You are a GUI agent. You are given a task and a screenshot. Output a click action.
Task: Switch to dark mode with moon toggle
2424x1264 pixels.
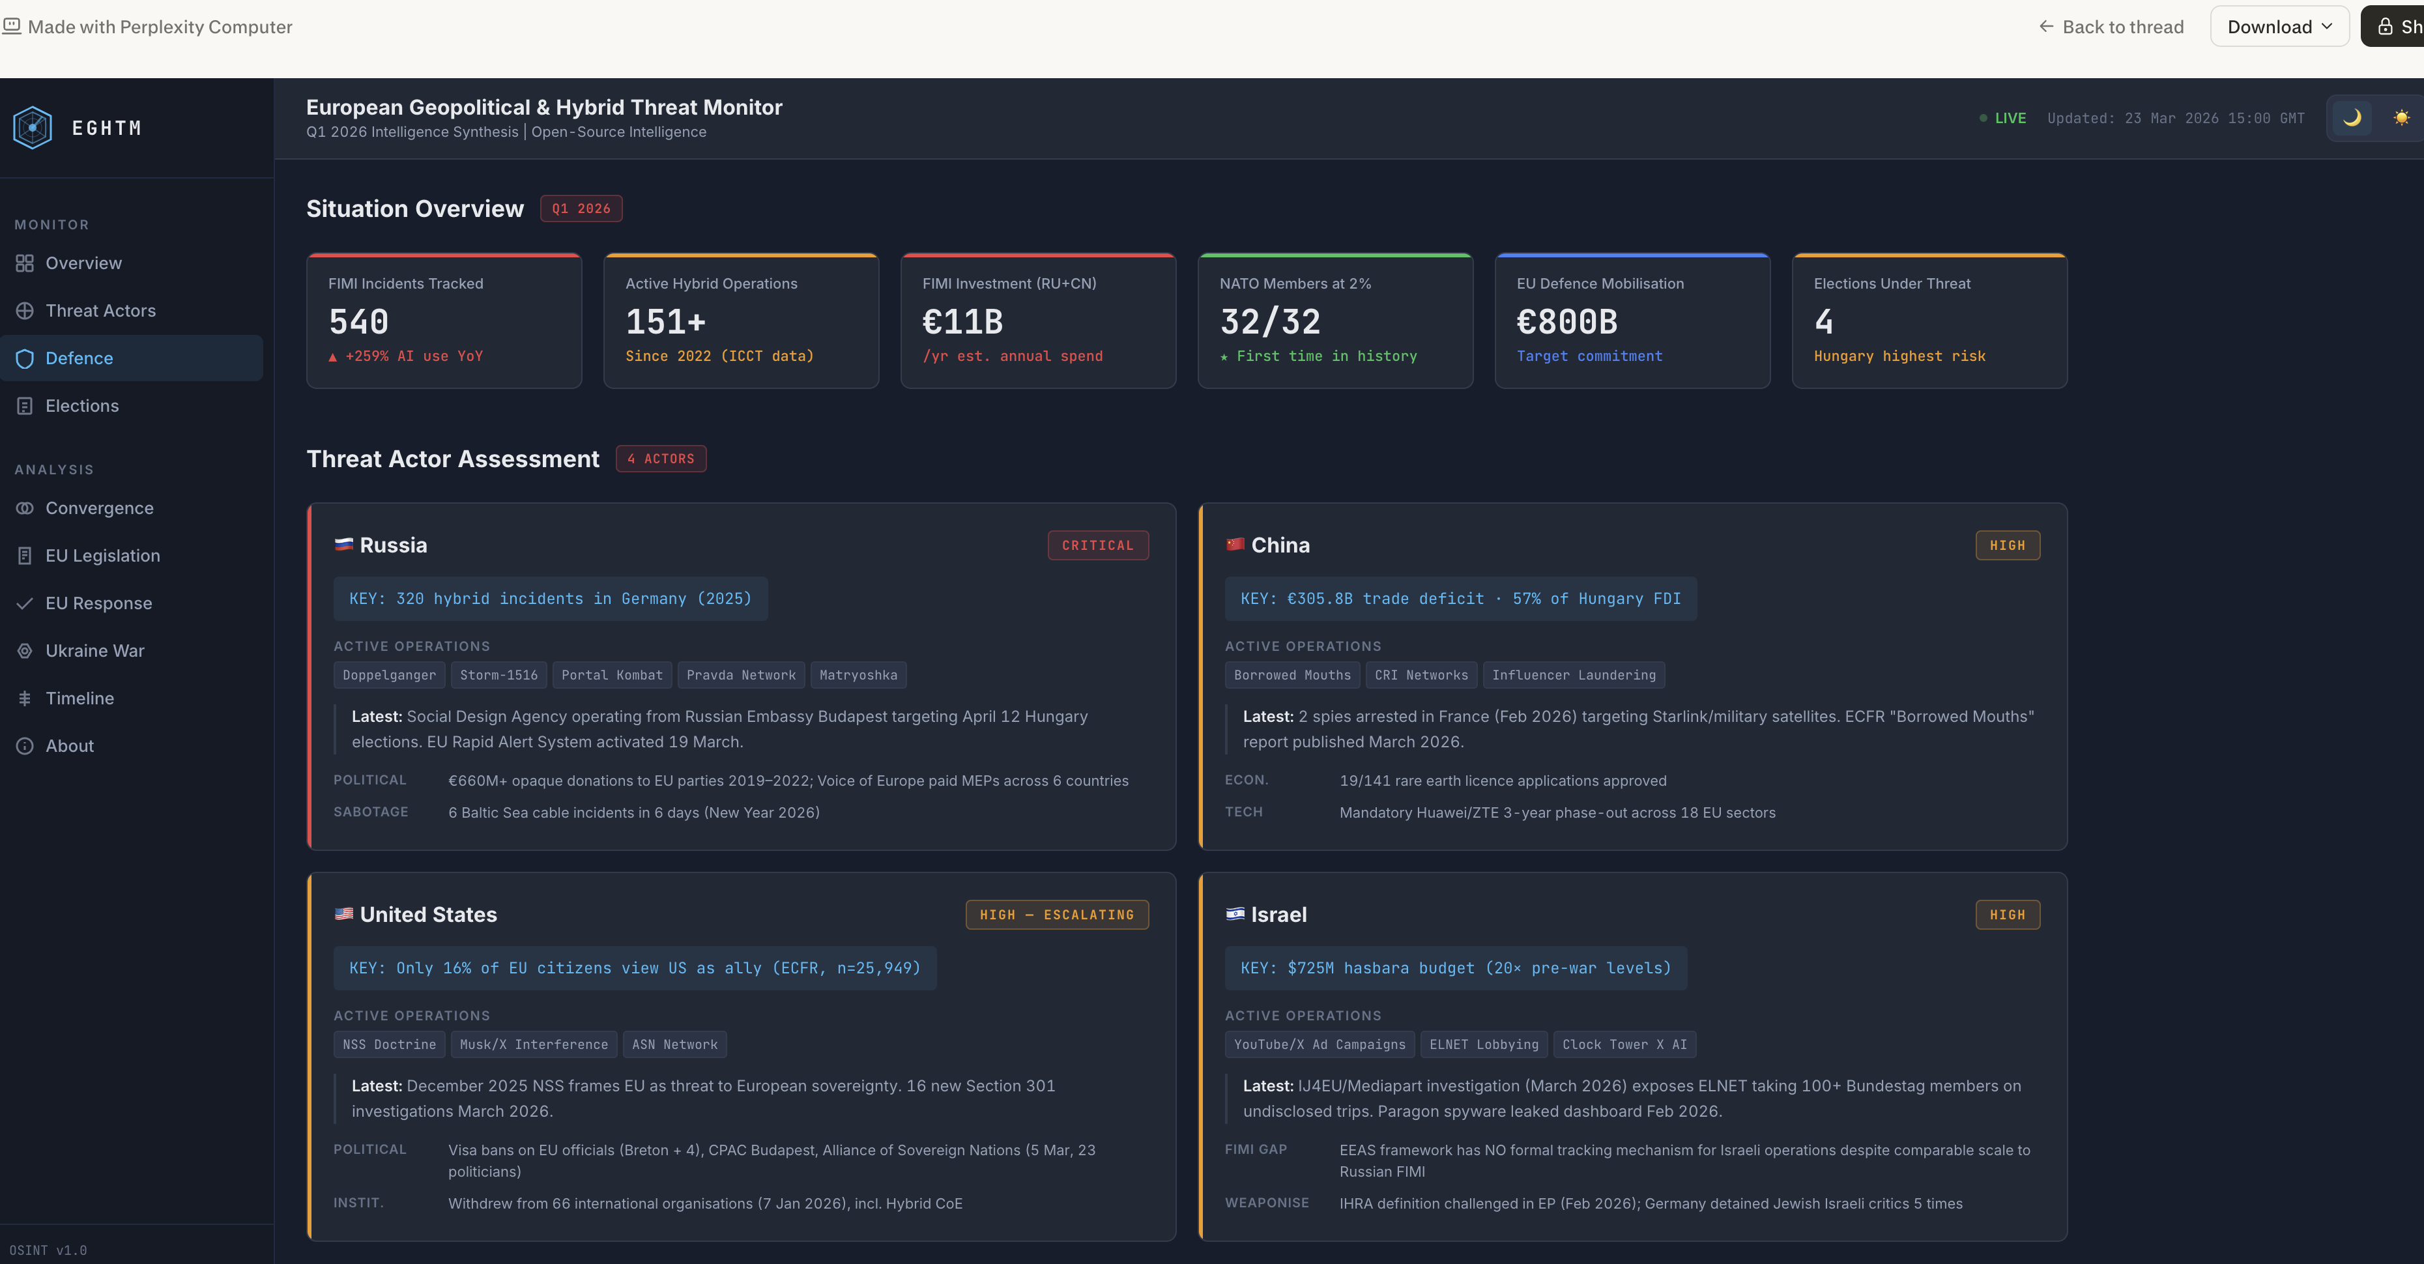[x=2352, y=118]
